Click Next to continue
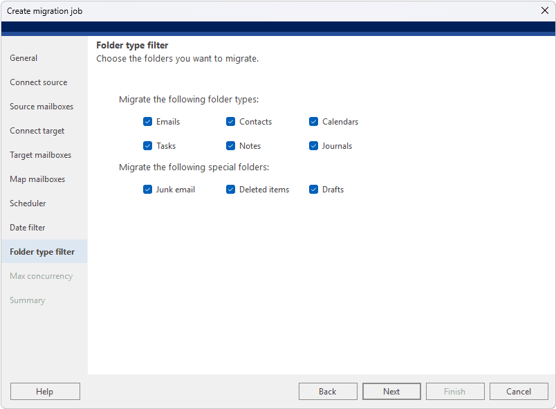This screenshot has width=556, height=409. click(391, 391)
